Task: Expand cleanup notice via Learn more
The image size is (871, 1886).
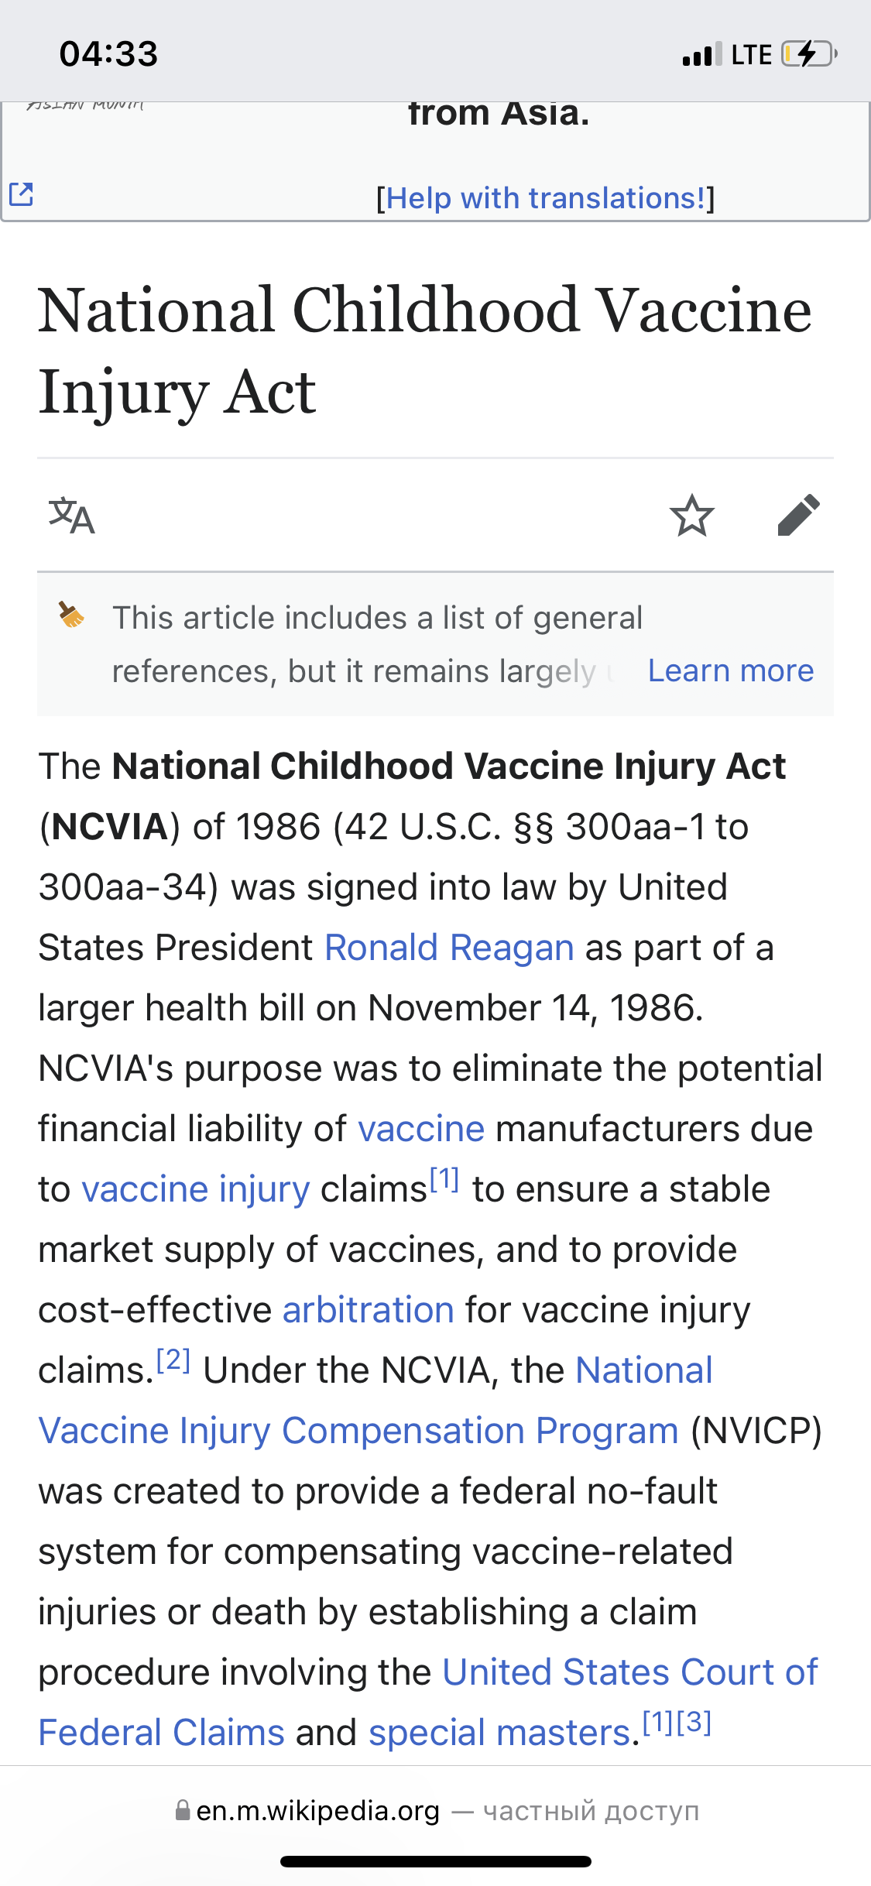Action: [730, 670]
